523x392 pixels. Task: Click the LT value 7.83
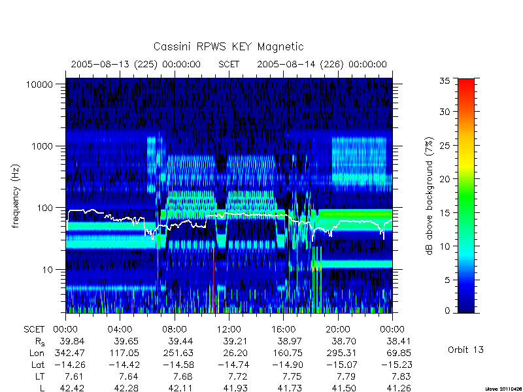(x=401, y=376)
